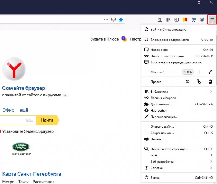Toggle the sidebar view icon
The height and width of the screenshot is (184, 217).
pos(177,20)
